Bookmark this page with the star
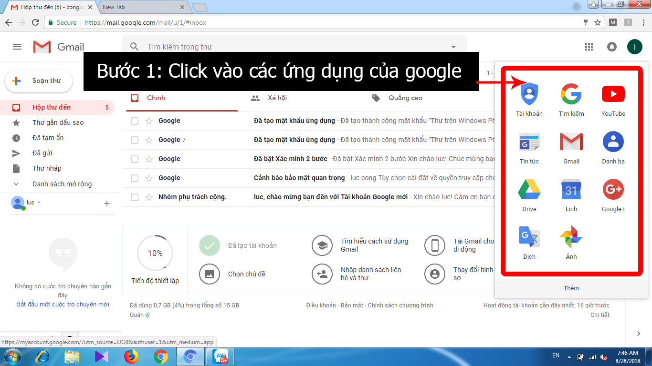This screenshot has width=652, height=366. pos(597,22)
